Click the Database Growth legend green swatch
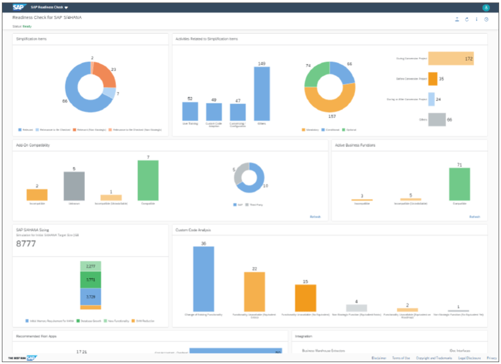Screen dimensions: 501x364 click(78, 321)
